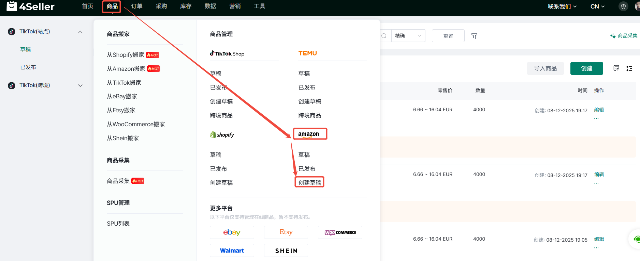This screenshot has width=640, height=261.
Task: Open the 营销 top menu
Action: 235,6
